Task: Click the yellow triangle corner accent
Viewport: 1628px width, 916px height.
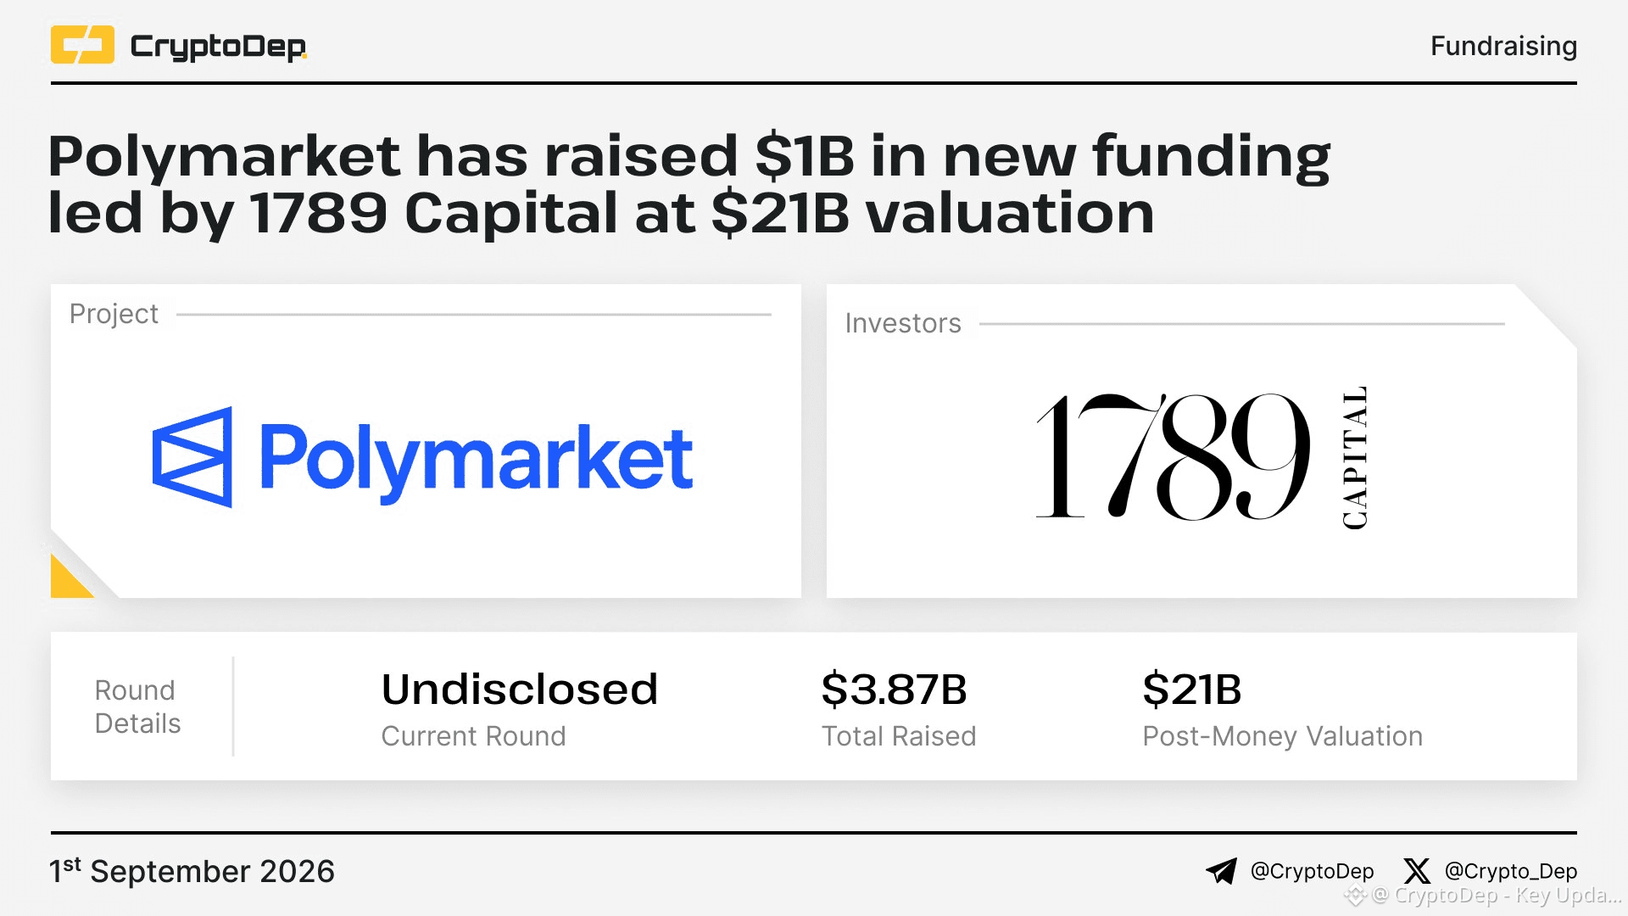Action: (70, 577)
